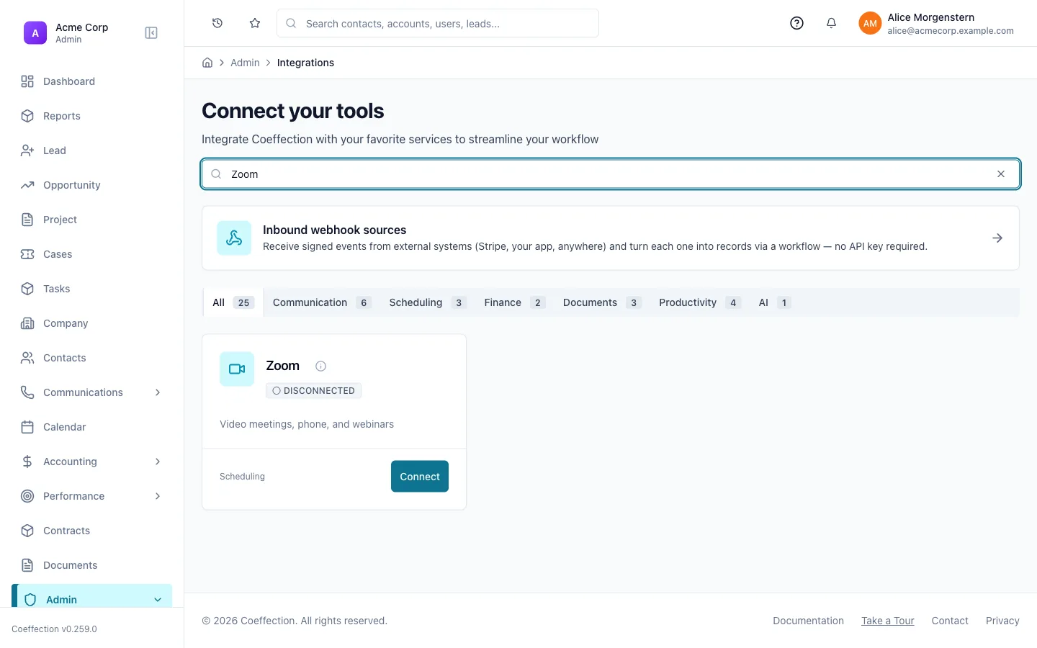Clear the Zoom search with X
Image resolution: width=1037 pixels, height=648 pixels.
pos(1001,174)
